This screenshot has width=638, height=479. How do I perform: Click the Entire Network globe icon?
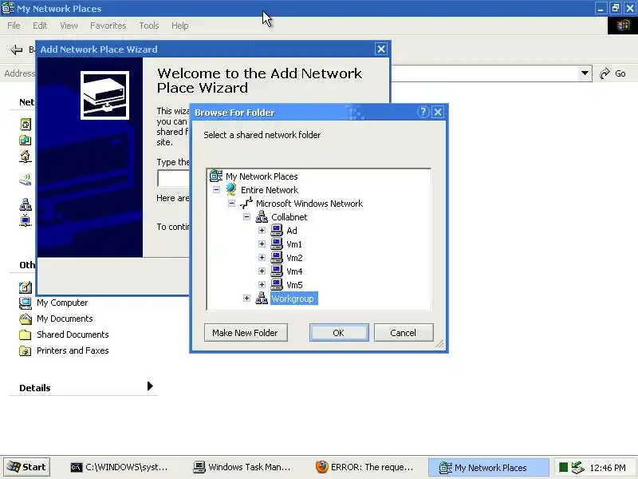231,189
